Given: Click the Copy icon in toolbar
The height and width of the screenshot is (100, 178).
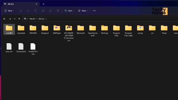Looking at the screenshot, I should point(28,11).
